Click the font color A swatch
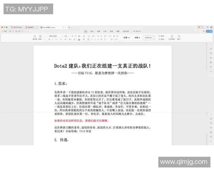The image size is (214, 171). click(79, 39)
